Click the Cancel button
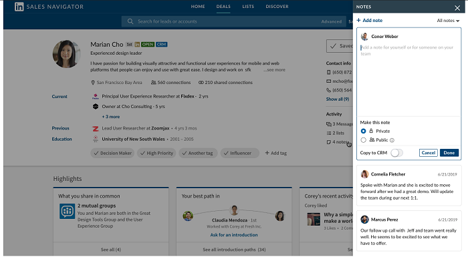 [x=429, y=153]
